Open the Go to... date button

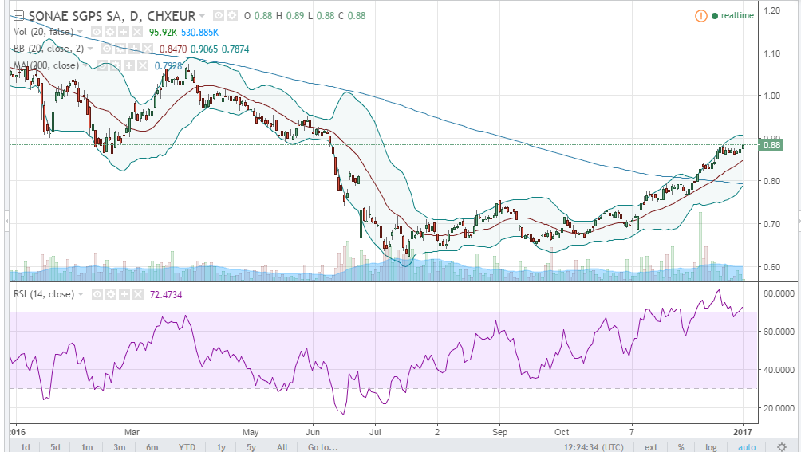(322, 447)
